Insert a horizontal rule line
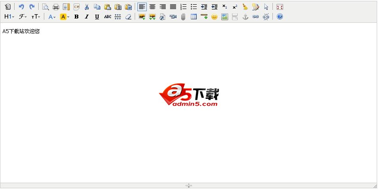This screenshot has width=378, height=190. pyautogui.click(x=204, y=17)
